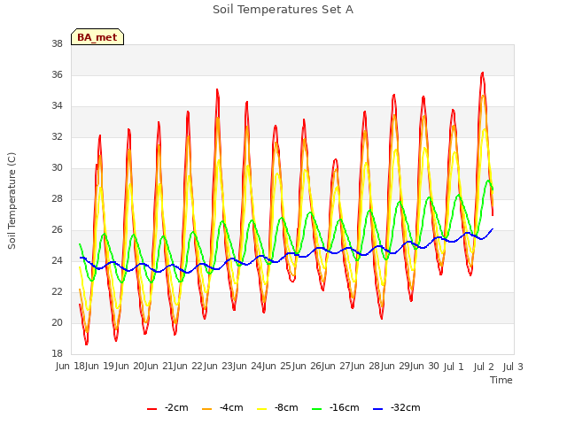Click the Jun 27 x-axis date label
The height and width of the screenshot is (425, 567).
click(337, 367)
